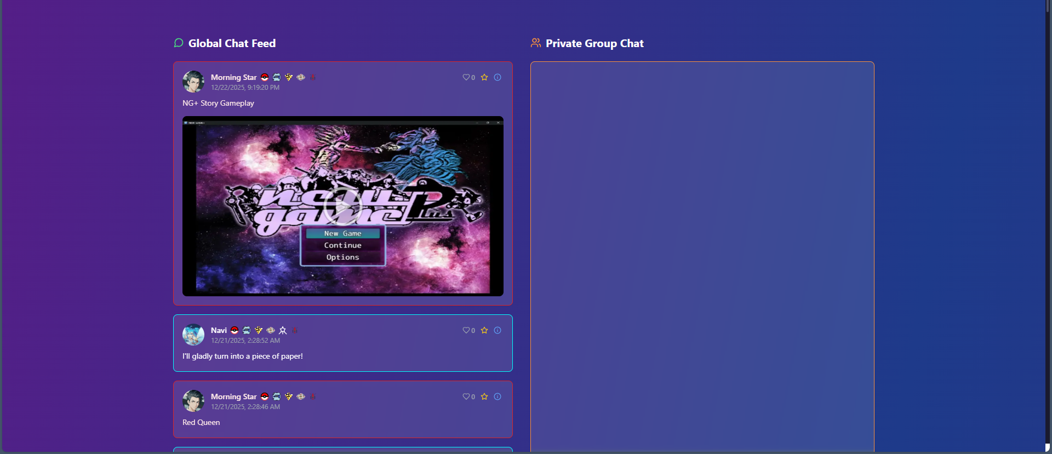Click the 'Private Group Chat' heading
The width and height of the screenshot is (1052, 454).
click(x=594, y=43)
